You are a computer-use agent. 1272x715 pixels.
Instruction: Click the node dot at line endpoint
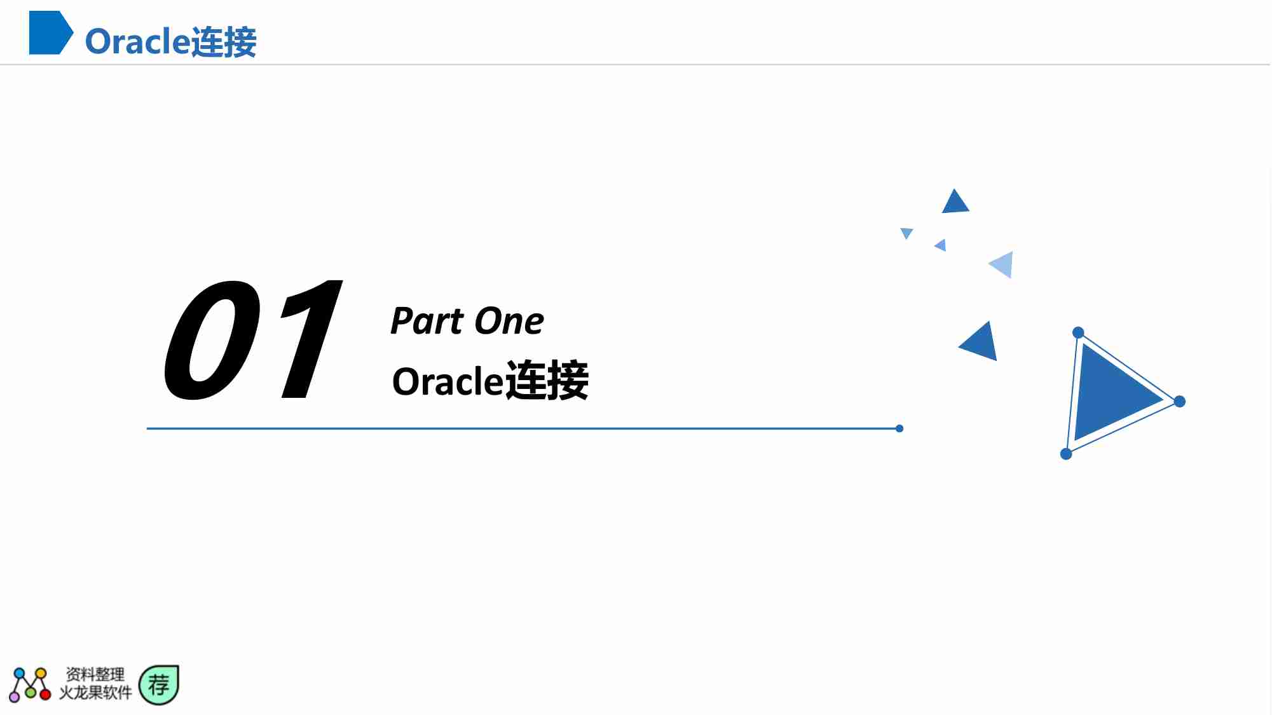[x=900, y=428]
